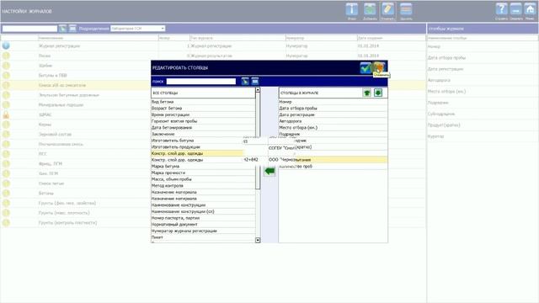Select 'Место отбора (км.)' in dialog journal columns

[x=333, y=127]
